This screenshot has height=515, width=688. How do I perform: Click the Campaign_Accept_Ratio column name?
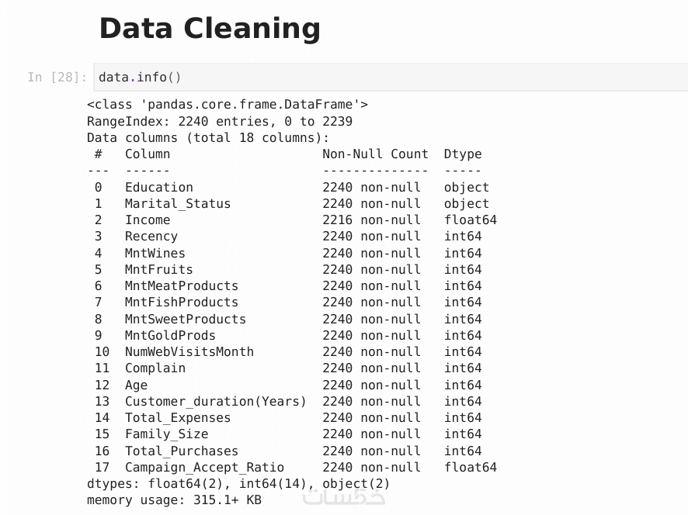pyautogui.click(x=204, y=467)
